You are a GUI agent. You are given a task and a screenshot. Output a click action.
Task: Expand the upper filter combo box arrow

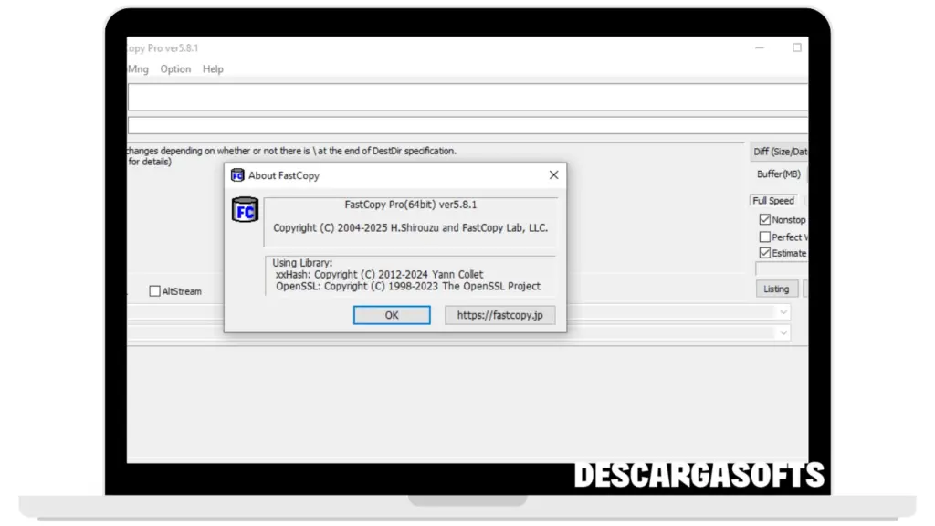click(x=783, y=312)
